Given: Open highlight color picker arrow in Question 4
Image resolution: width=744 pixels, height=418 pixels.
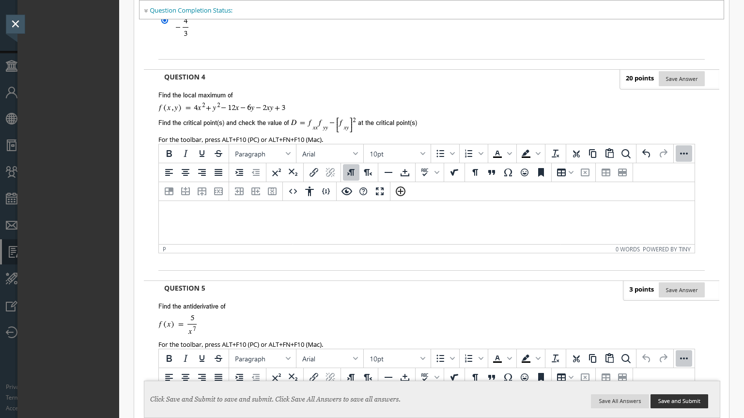Looking at the screenshot, I should (x=538, y=154).
